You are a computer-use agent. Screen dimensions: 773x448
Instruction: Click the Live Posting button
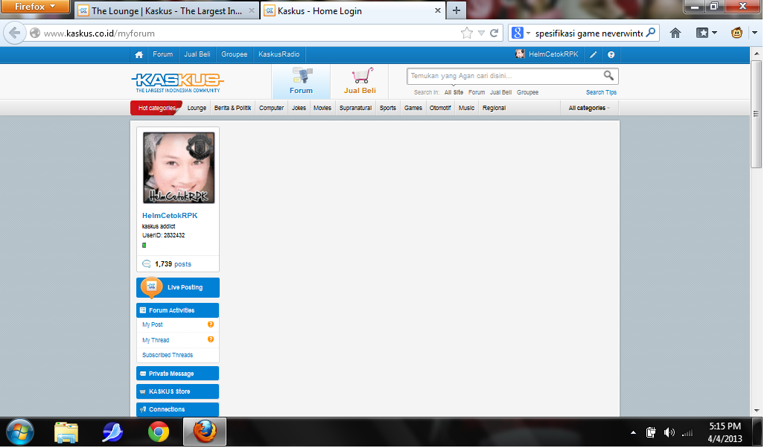(177, 287)
